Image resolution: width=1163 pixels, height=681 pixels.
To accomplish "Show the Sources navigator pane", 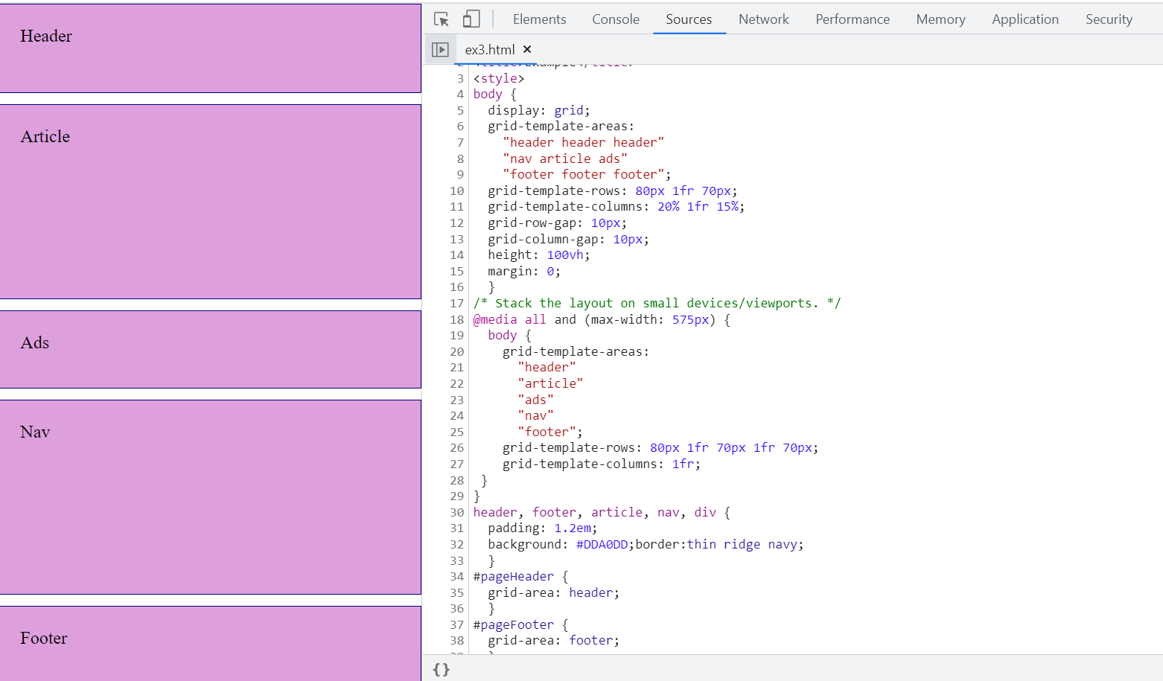I will pos(440,50).
